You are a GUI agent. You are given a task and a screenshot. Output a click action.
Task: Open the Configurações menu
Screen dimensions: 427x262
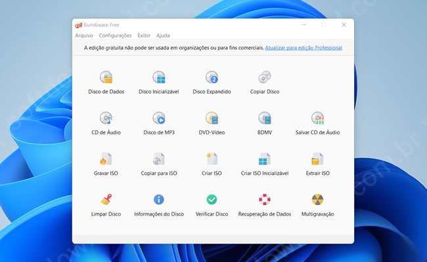(115, 35)
